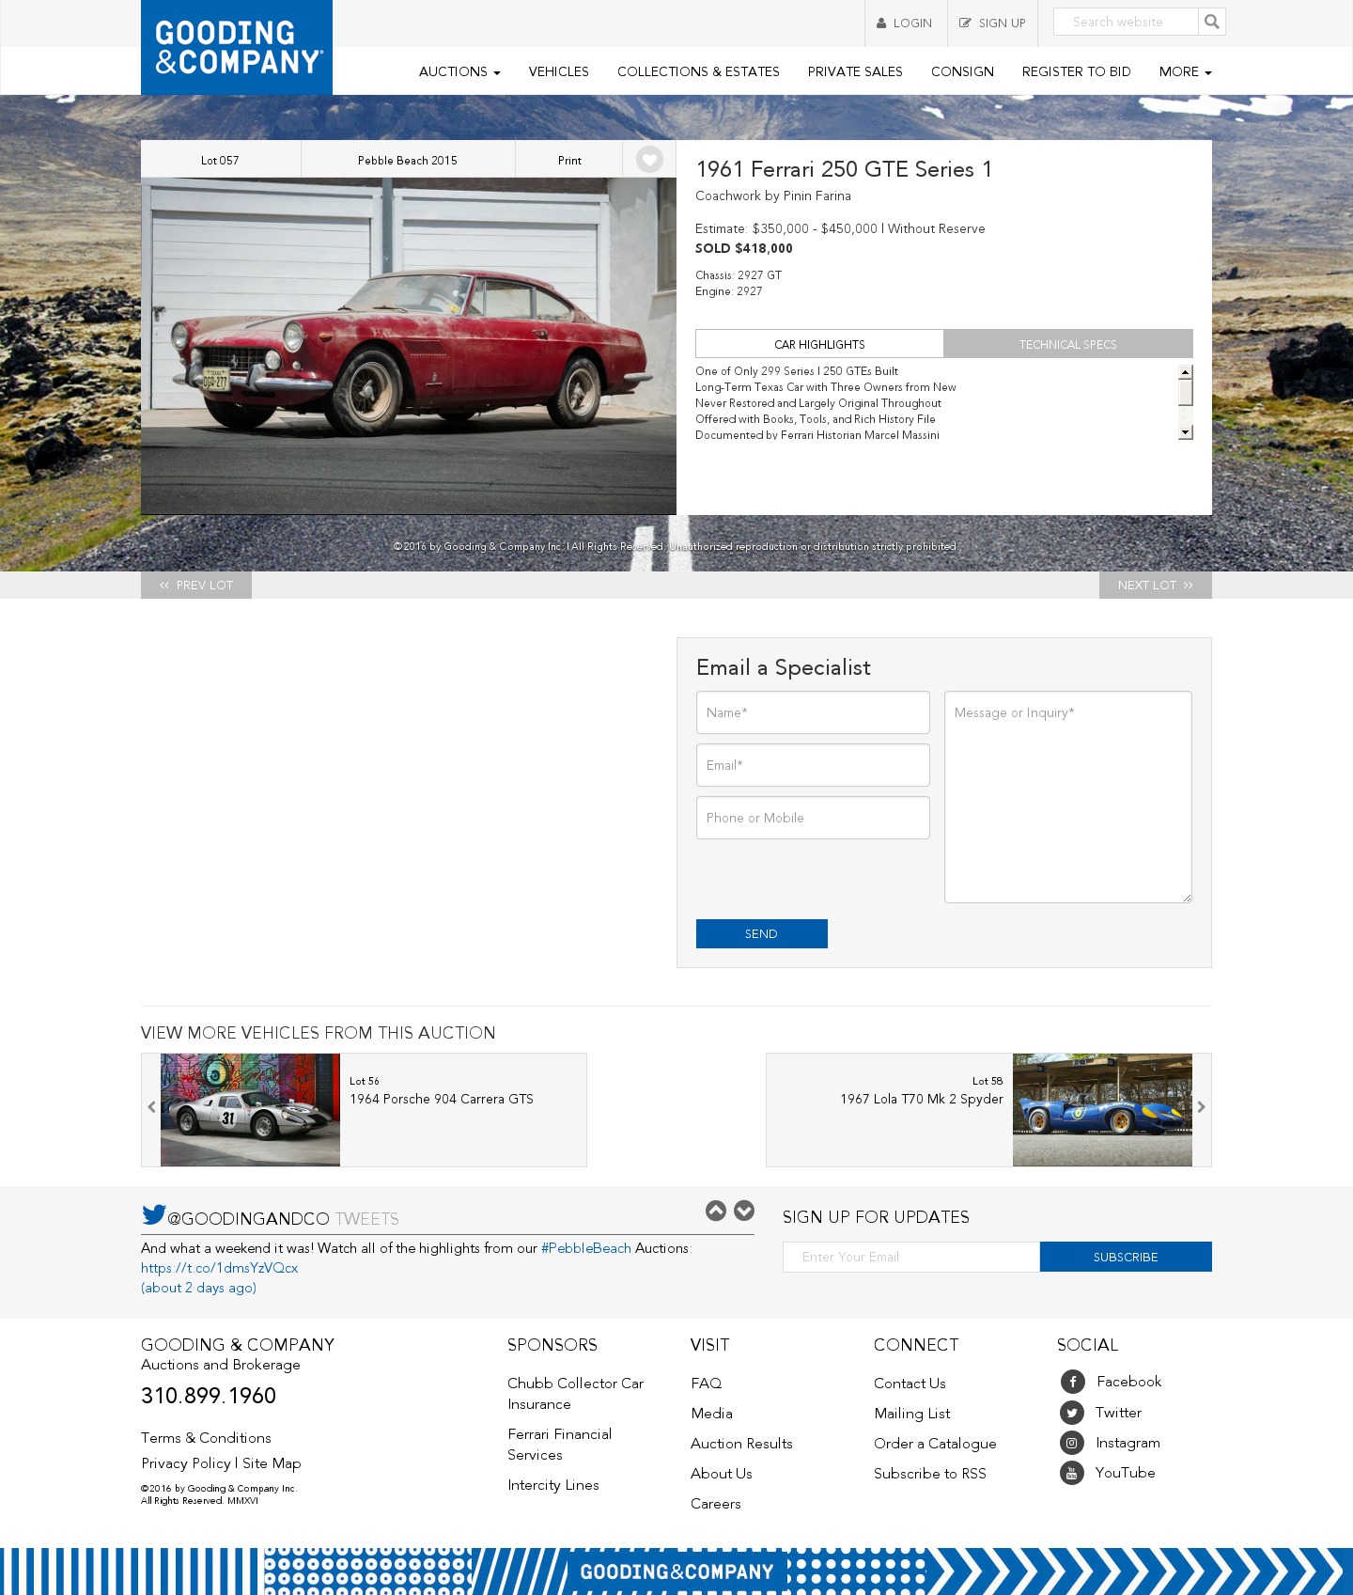Image resolution: width=1353 pixels, height=1595 pixels.
Task: Click the Email field in specialist form
Action: [813, 765]
